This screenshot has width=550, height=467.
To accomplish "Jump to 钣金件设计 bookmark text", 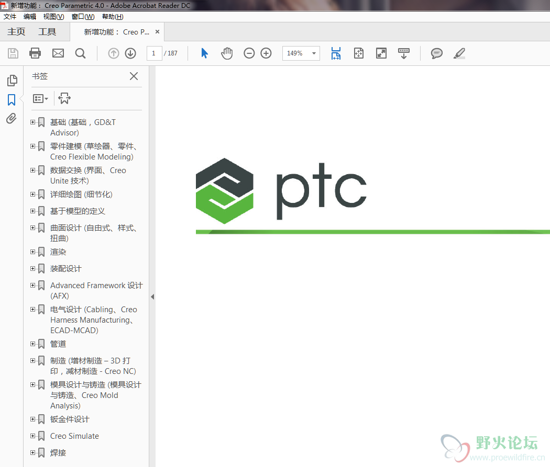I will 70,419.
